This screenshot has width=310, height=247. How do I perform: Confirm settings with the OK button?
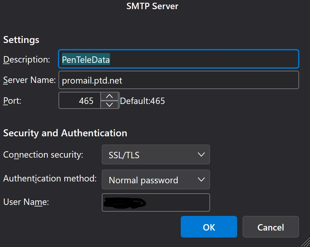[209, 227]
